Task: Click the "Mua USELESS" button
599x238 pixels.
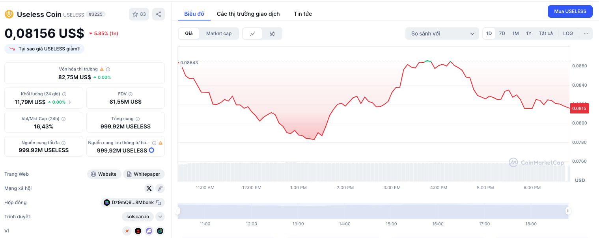Action: (570, 11)
